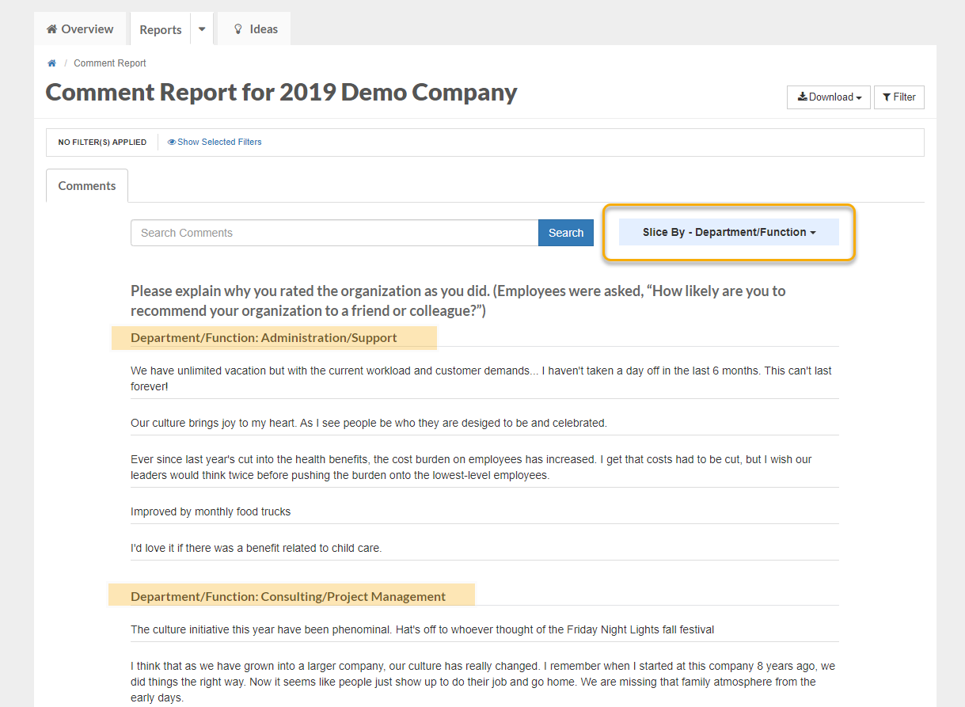Screen dimensions: 965x707
Task: Select the comment 'Our culture brings joy to my heart'
Action: pos(369,424)
